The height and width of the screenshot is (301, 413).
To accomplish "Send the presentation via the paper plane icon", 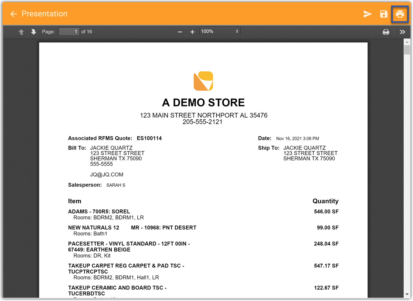I will point(368,14).
